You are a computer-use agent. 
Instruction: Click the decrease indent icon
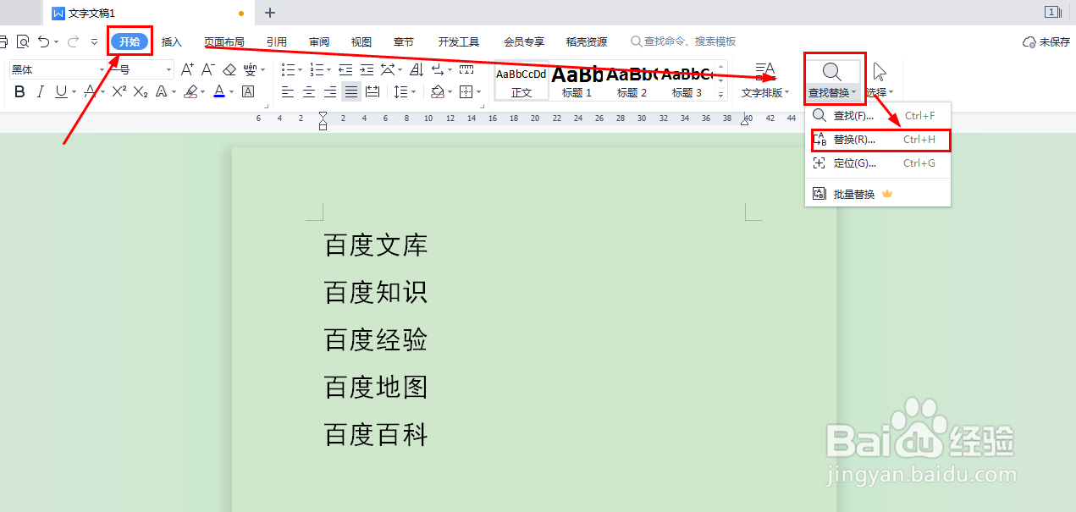coord(345,69)
